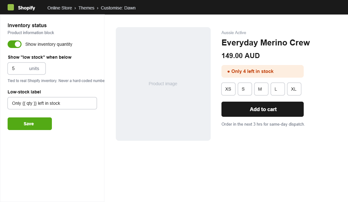Pick size L
Viewport: 348px width, 202px height.
(278, 89)
